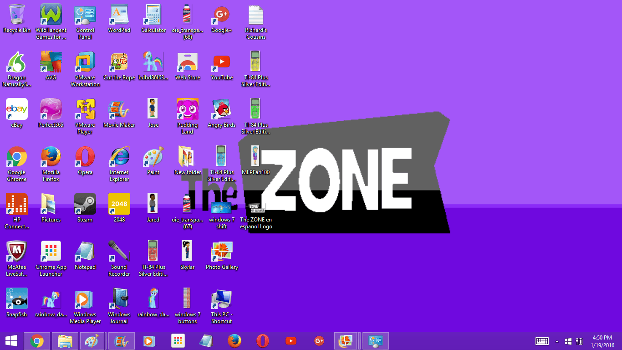622x350 pixels.
Task: Click the battery power tray icon
Action: coord(579,341)
